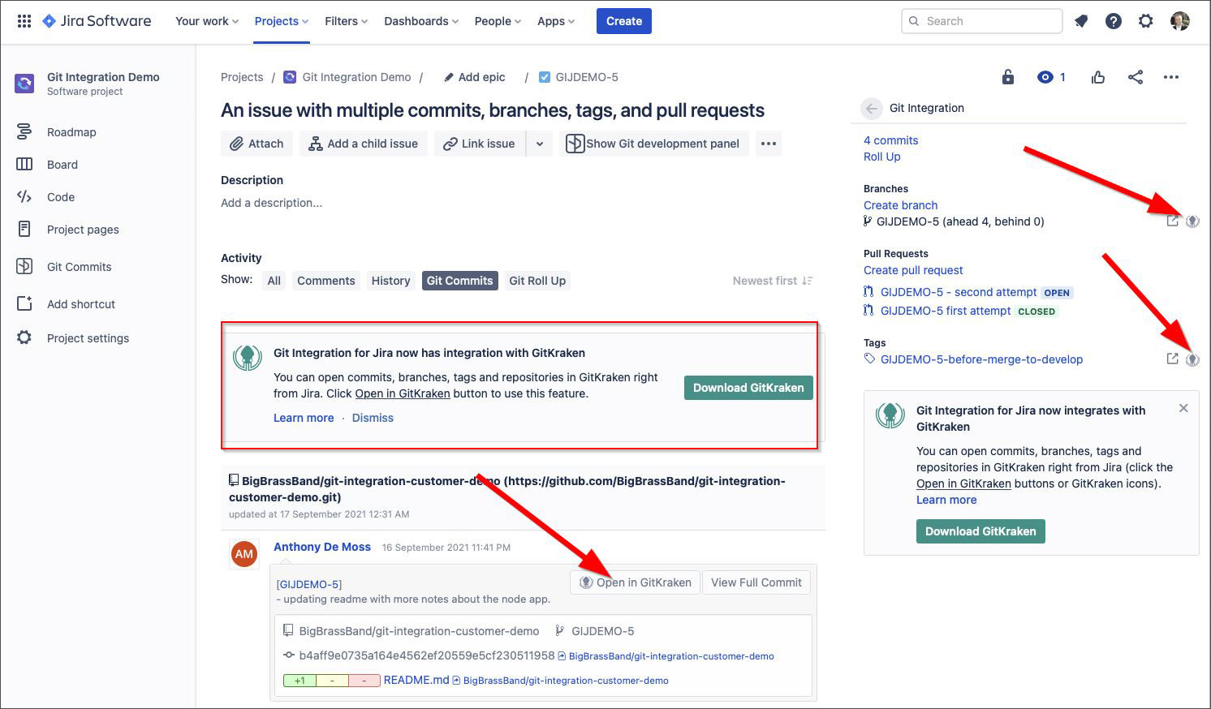Toggle Newest first sort order
1211x709 pixels.
(773, 281)
